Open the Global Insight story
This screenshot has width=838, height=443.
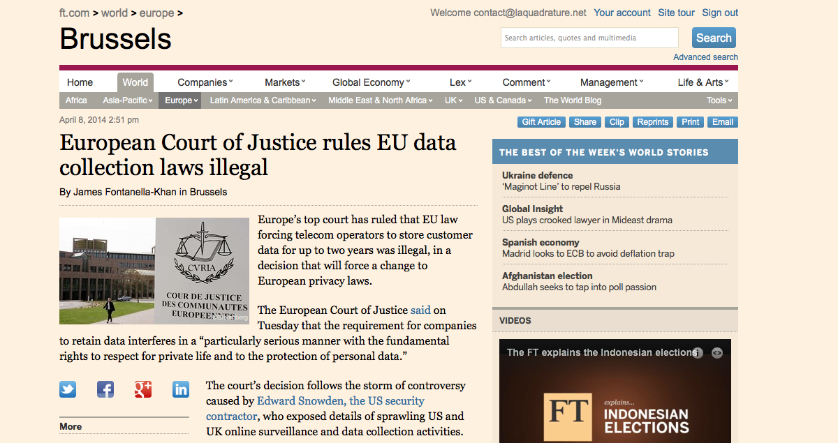click(587, 214)
